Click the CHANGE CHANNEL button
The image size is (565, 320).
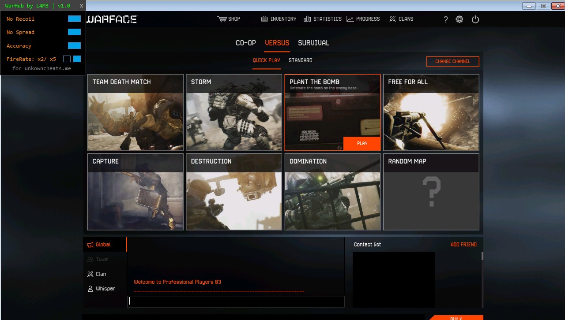453,62
